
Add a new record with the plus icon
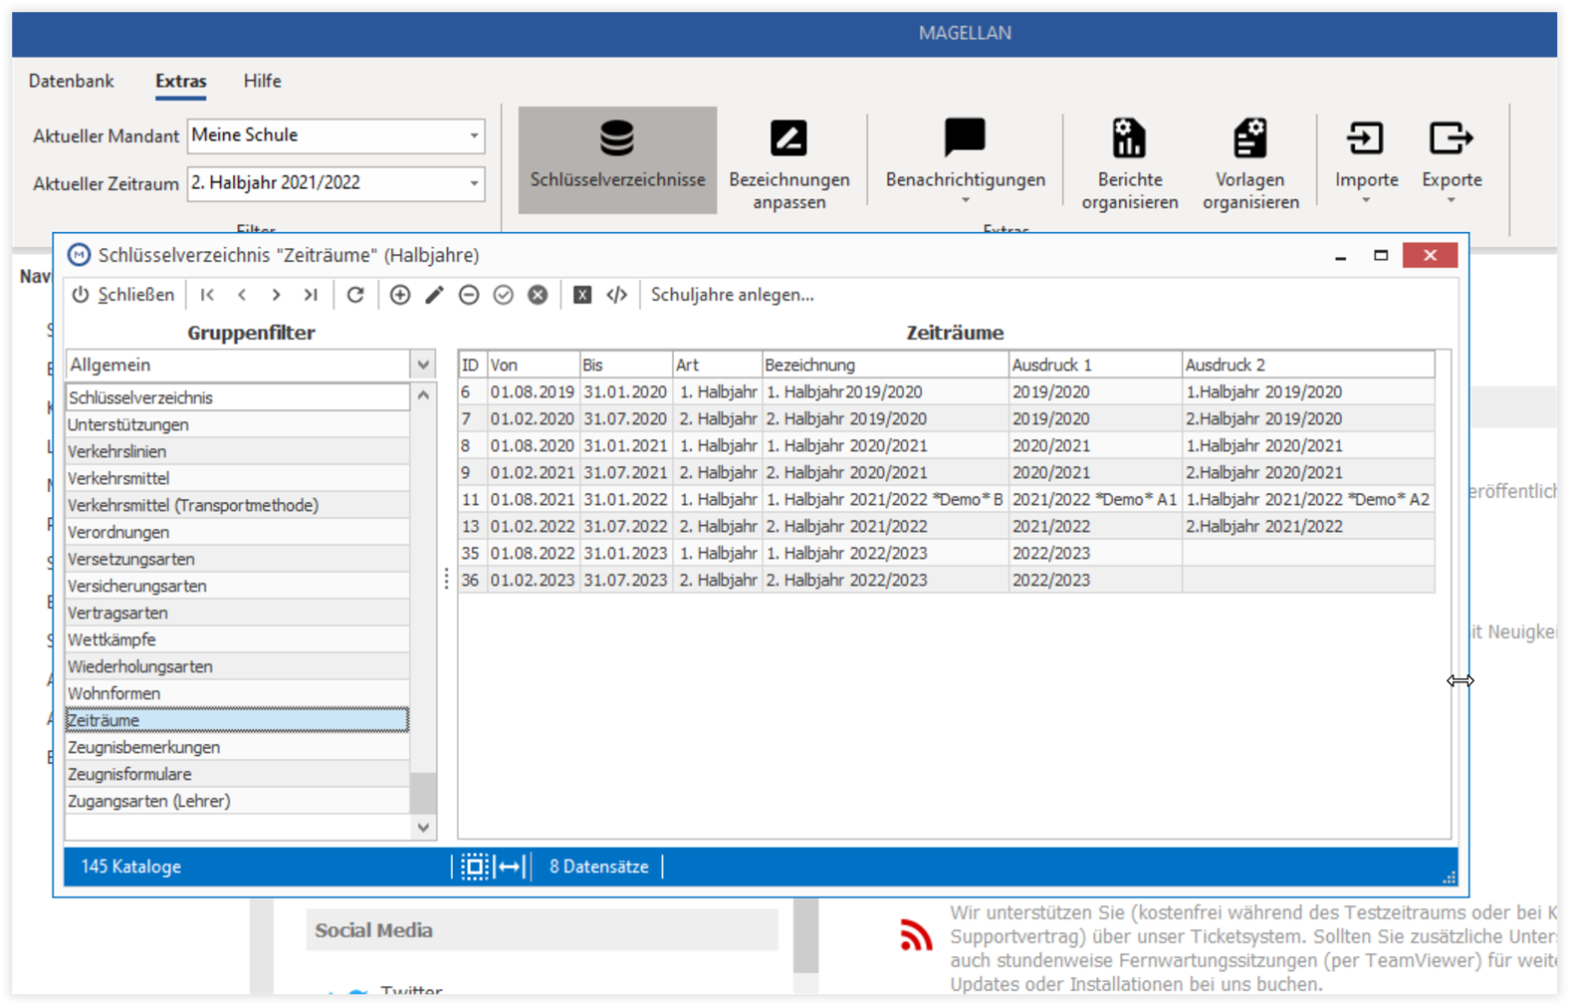click(400, 295)
